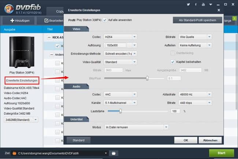Collapse the Andere tree node

click(52, 54)
